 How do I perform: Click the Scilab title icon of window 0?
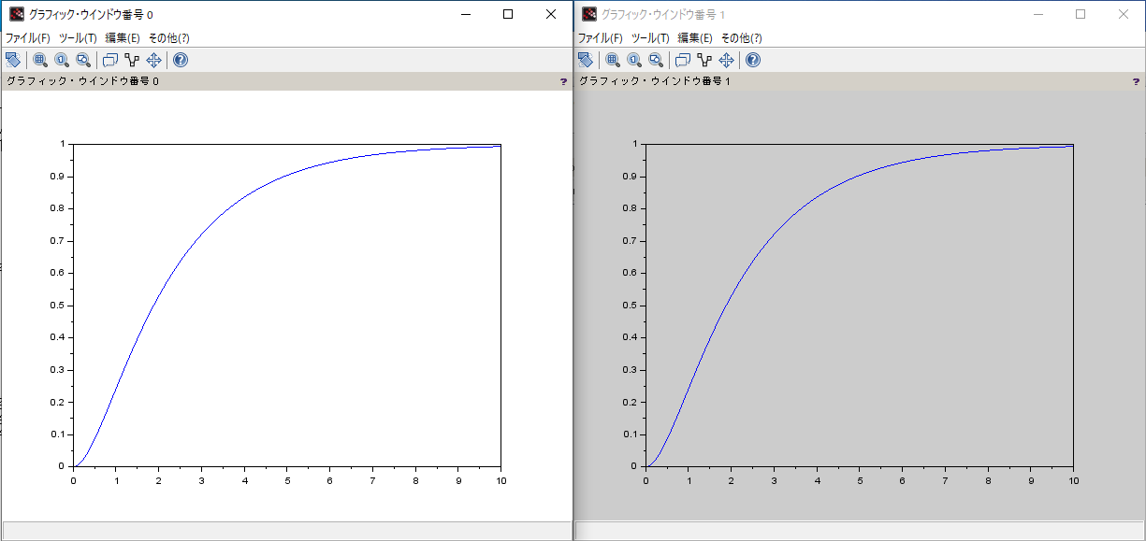(17, 14)
